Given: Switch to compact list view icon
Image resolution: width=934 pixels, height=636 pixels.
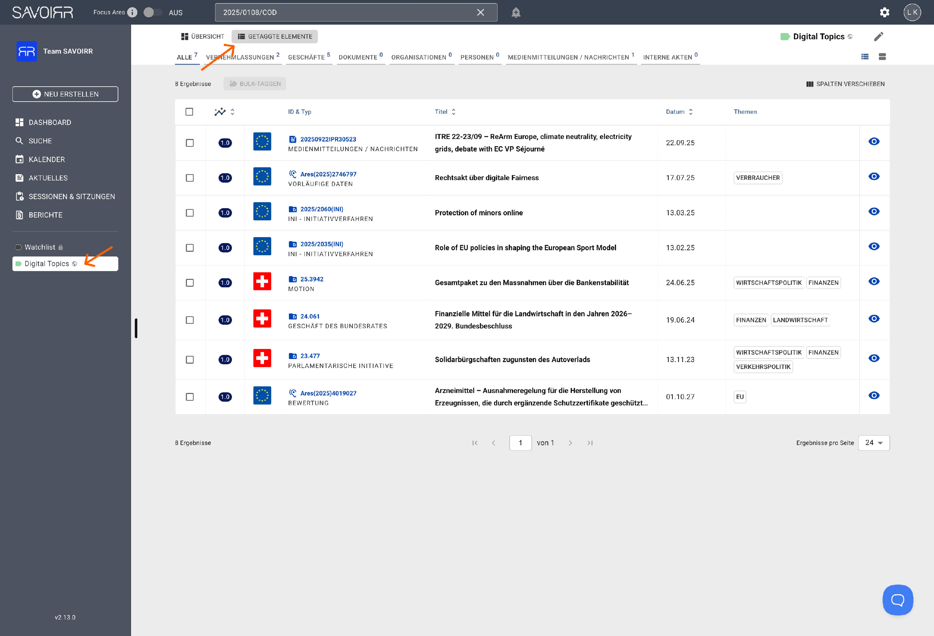Looking at the screenshot, I should [865, 57].
